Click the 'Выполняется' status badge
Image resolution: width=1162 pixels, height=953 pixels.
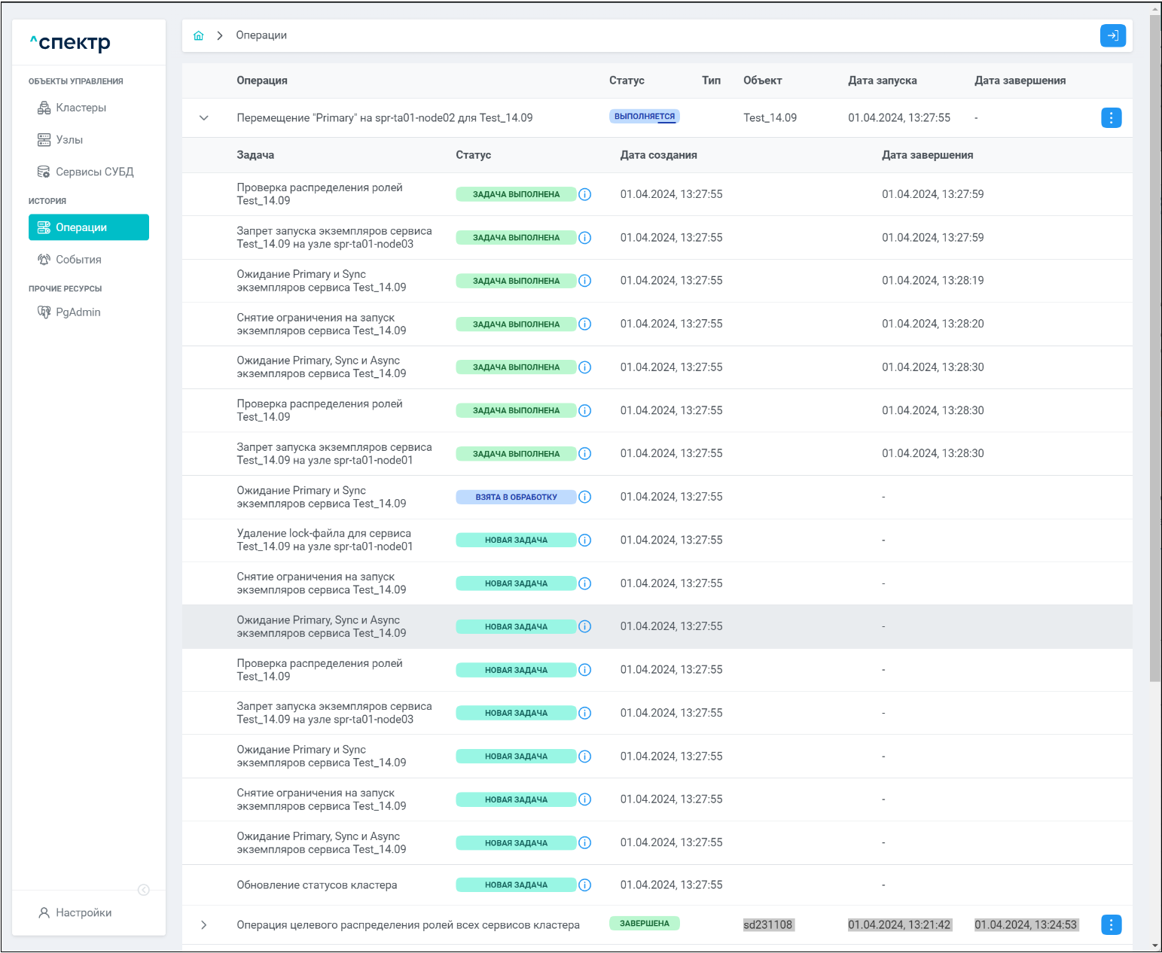point(644,117)
